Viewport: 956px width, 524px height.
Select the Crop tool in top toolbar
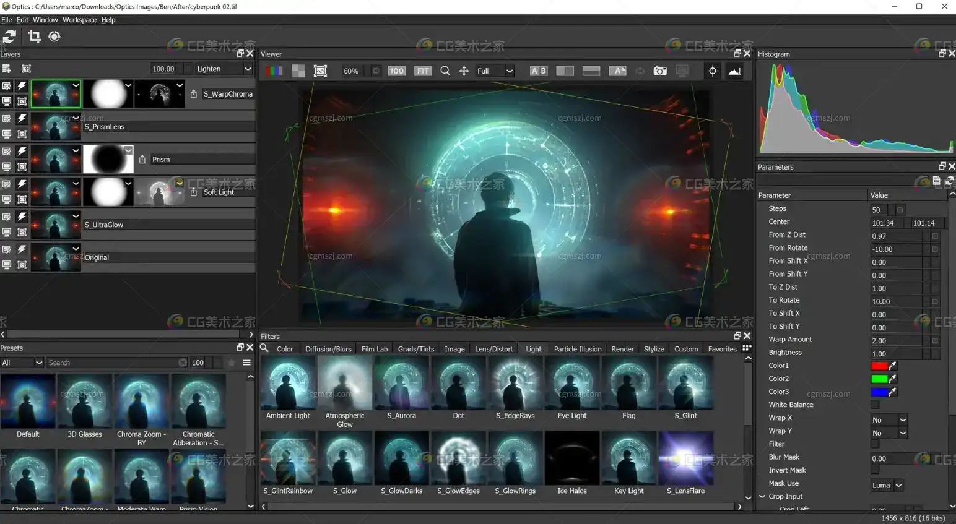tap(35, 37)
